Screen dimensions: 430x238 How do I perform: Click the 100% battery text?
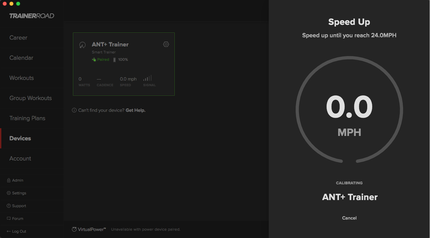(x=123, y=59)
